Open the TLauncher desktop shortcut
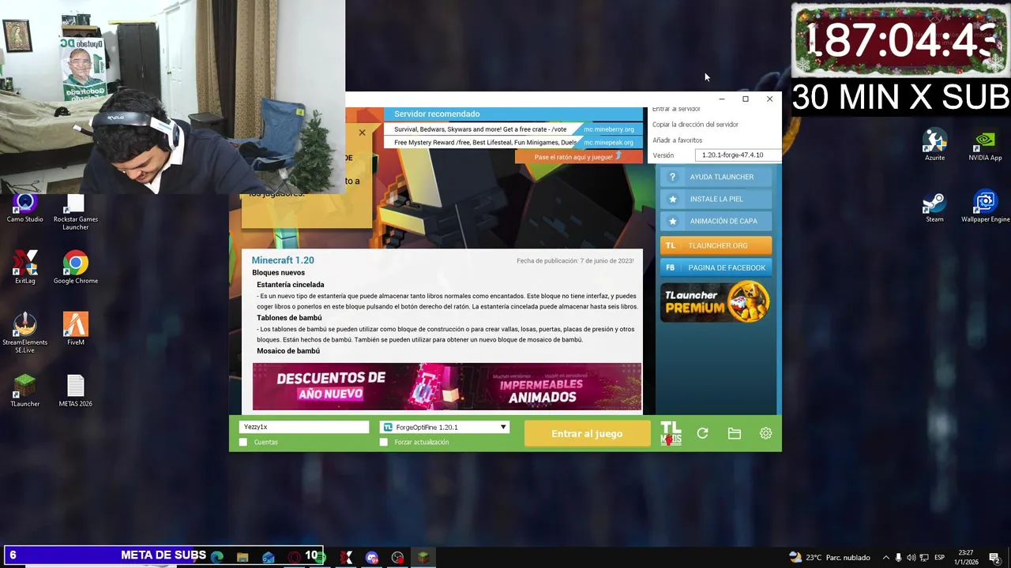This screenshot has width=1011, height=568. coord(25,390)
